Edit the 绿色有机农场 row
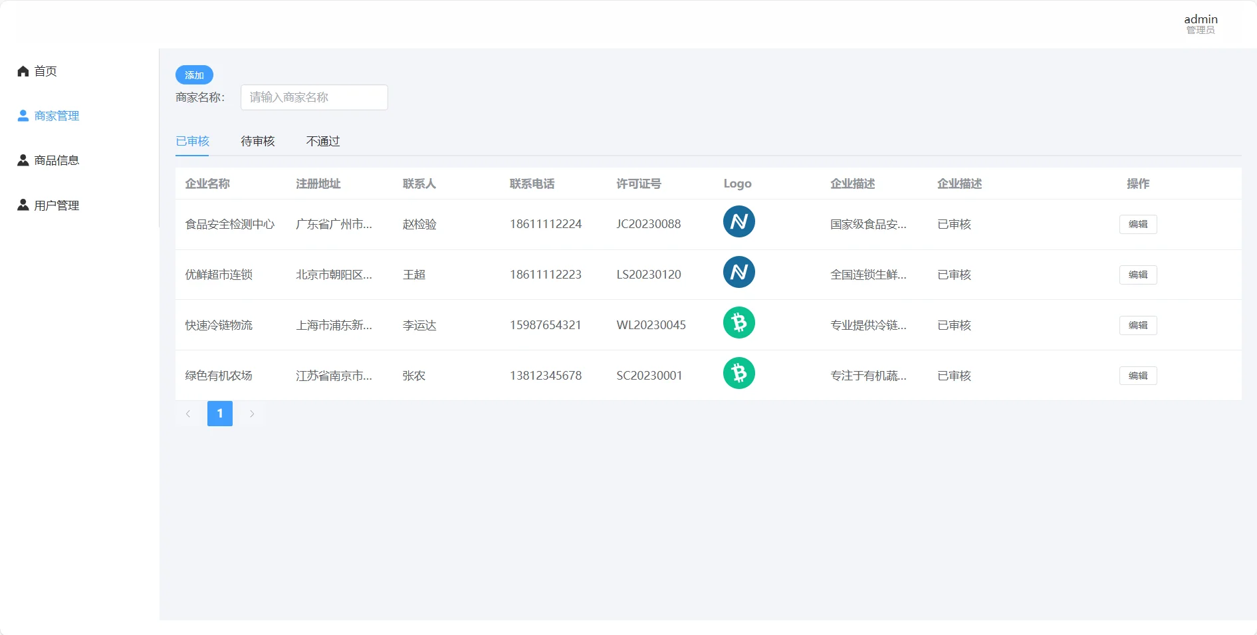 (1138, 376)
